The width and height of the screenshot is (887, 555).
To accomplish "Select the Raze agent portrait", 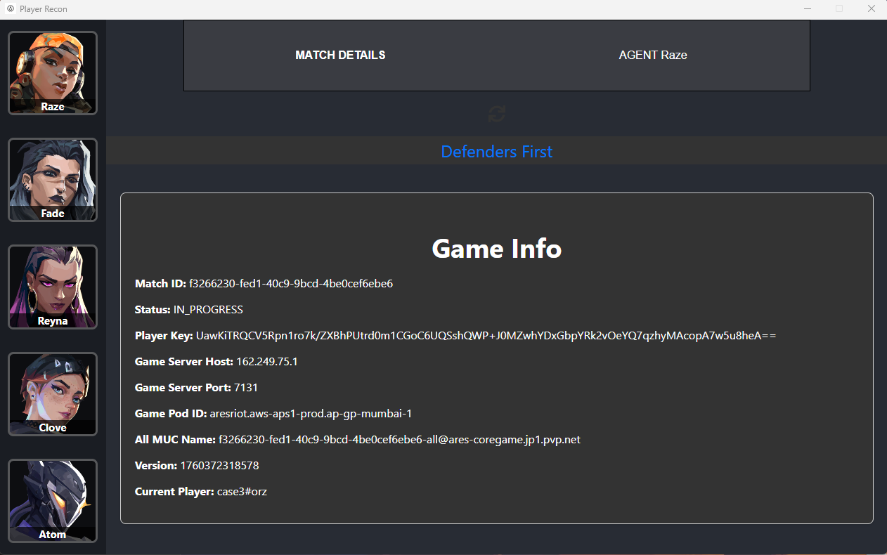I will point(53,72).
